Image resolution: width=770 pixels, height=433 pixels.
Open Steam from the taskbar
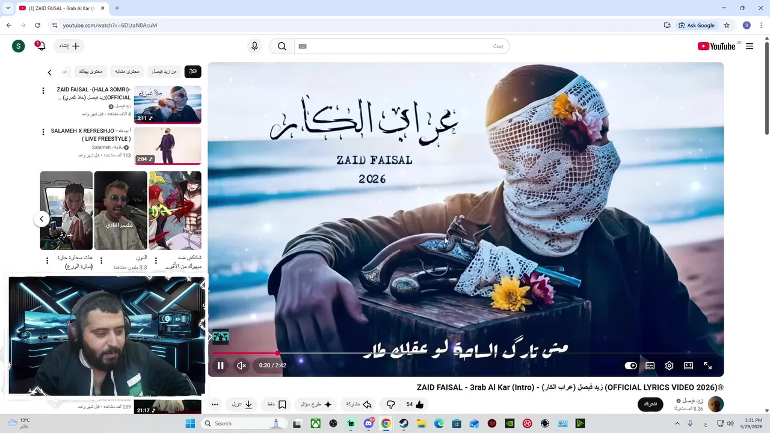[x=404, y=423]
